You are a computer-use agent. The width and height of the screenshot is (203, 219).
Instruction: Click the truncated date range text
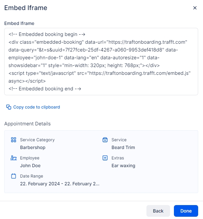59,184
